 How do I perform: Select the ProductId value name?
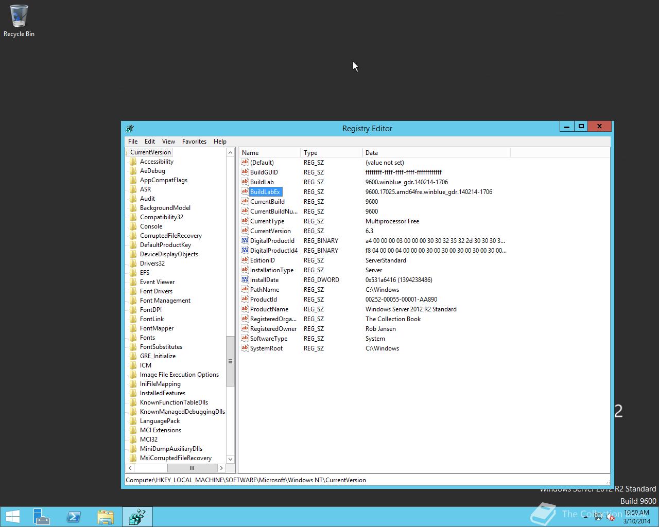(264, 300)
